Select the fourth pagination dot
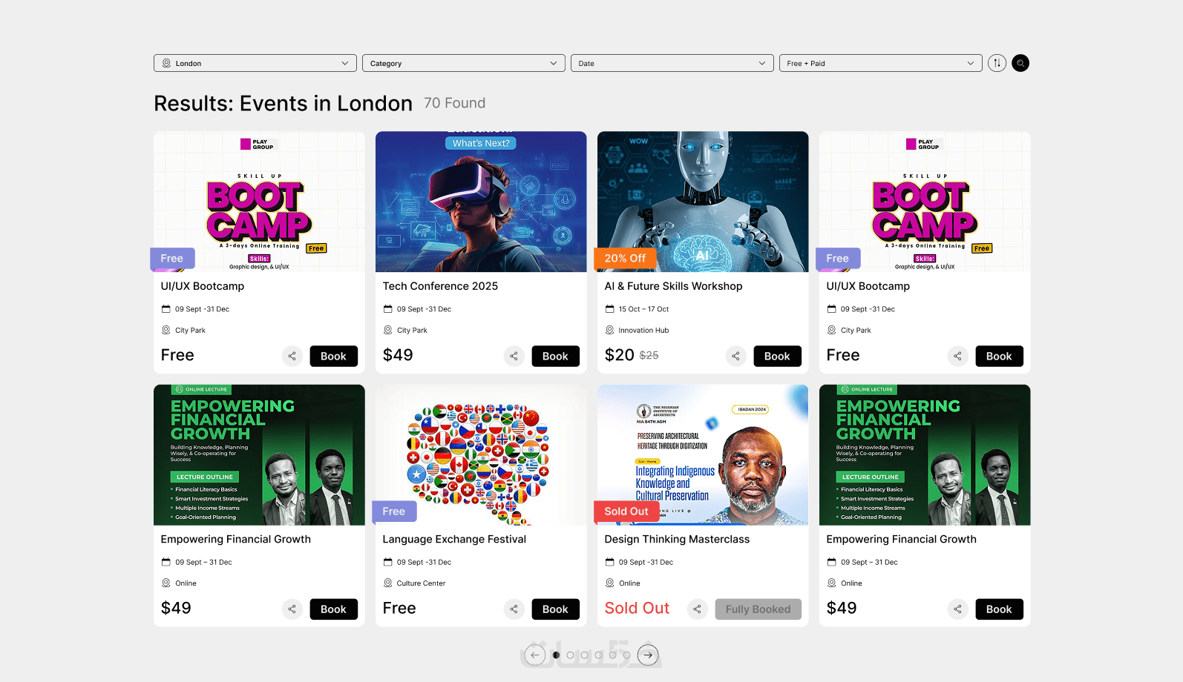 click(x=598, y=655)
